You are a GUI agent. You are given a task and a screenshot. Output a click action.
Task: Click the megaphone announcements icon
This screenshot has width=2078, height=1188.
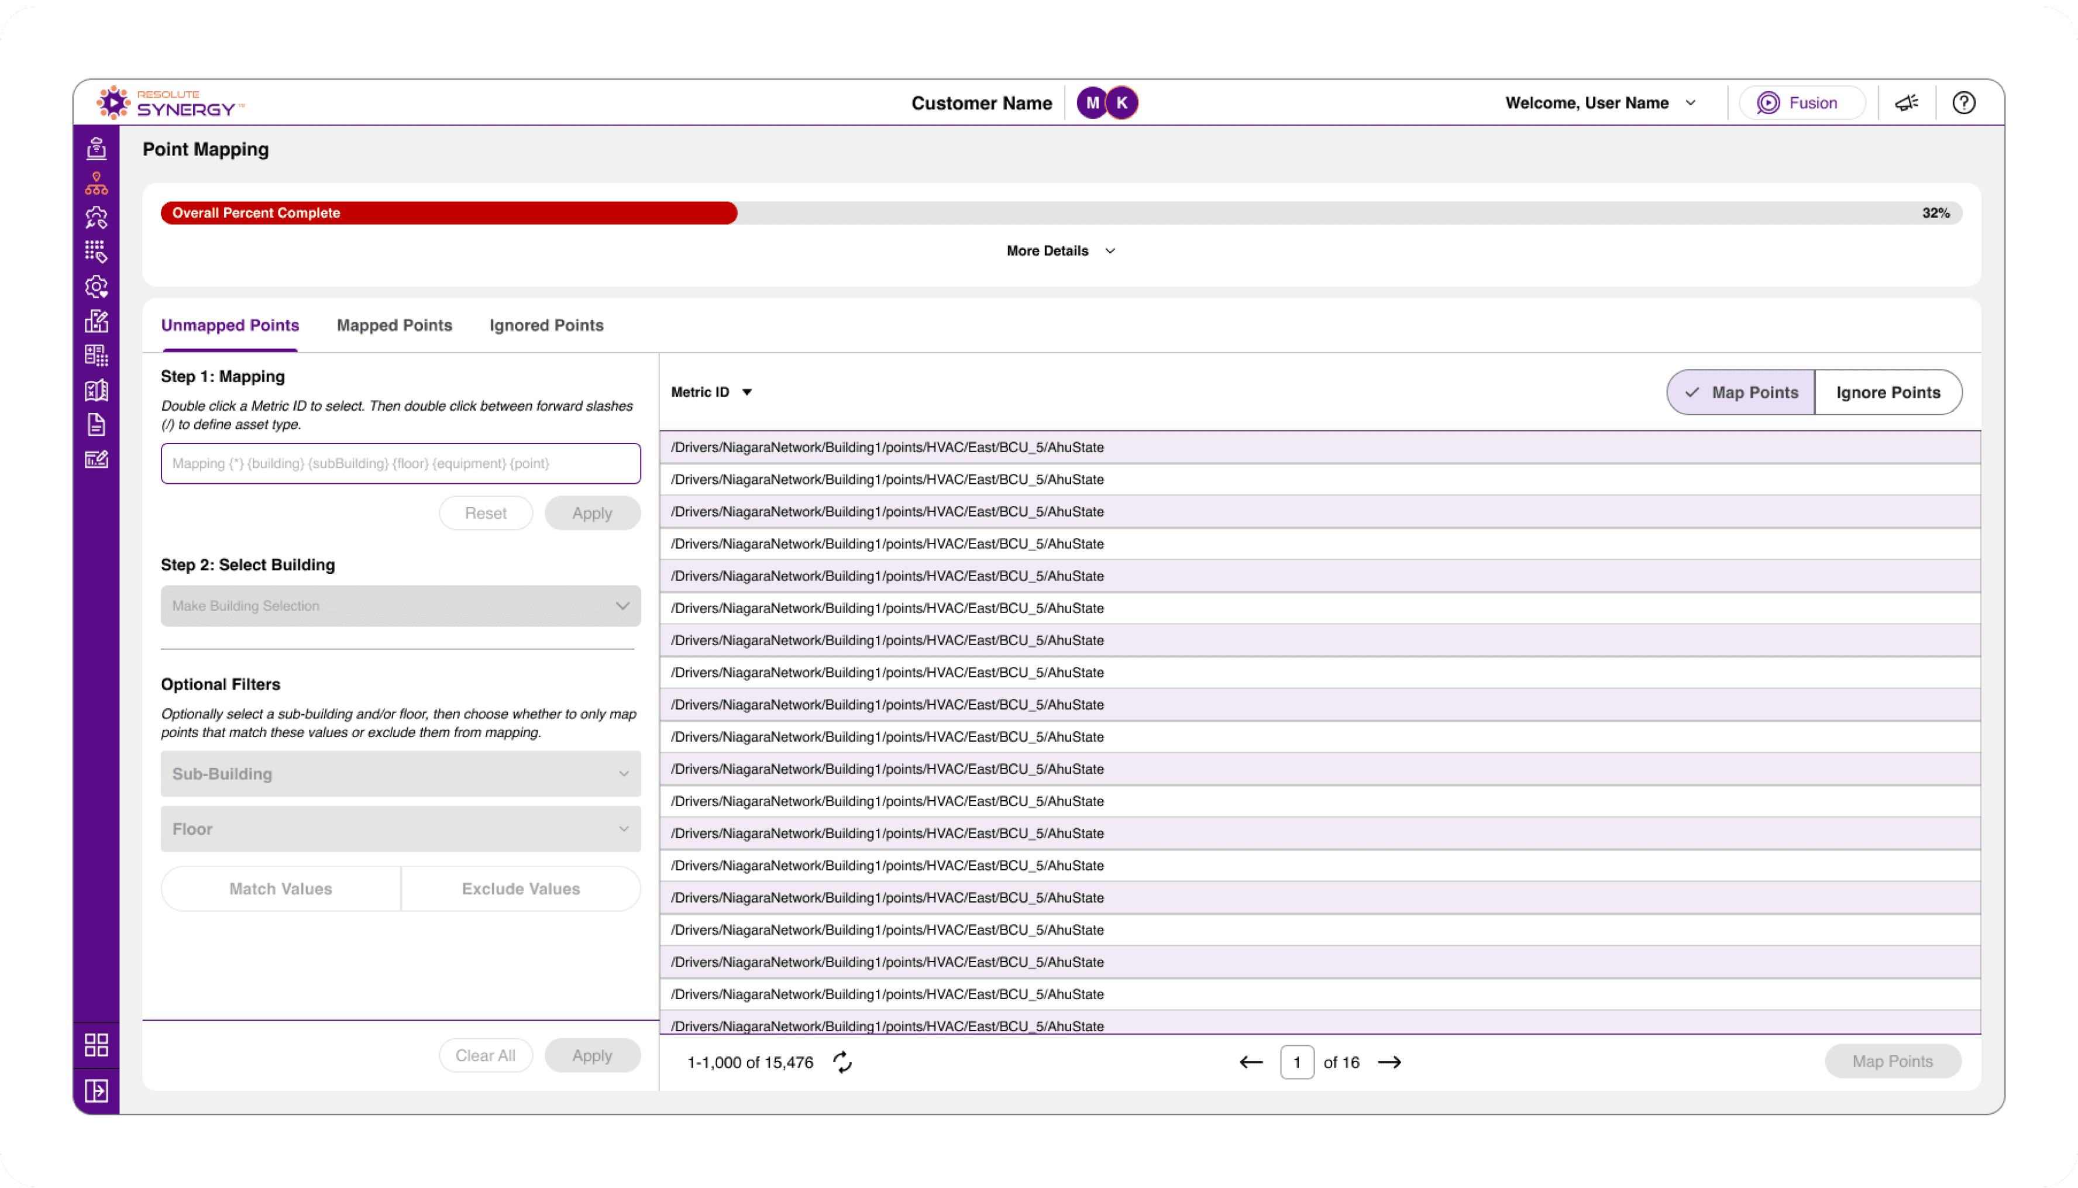(x=1907, y=103)
